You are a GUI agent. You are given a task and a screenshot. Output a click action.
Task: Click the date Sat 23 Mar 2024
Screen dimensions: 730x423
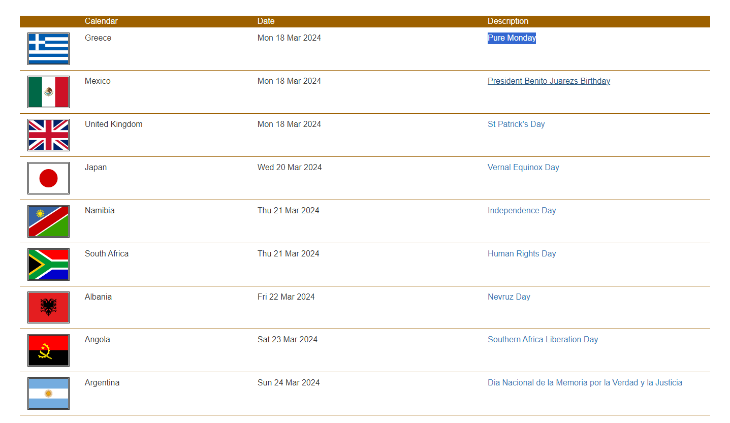click(x=288, y=340)
